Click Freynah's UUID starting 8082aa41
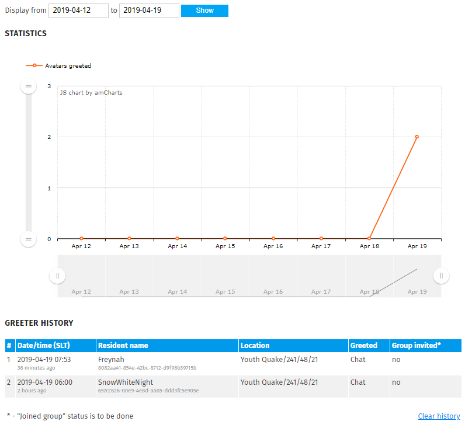The image size is (465, 435). click(x=147, y=368)
